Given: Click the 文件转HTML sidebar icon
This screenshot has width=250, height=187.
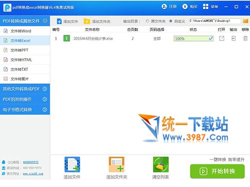Looking at the screenshot, I should (x=5, y=59).
